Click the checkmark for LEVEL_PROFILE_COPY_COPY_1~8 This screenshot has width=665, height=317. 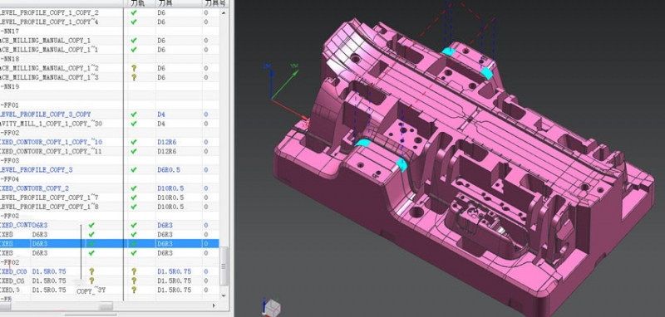pos(134,207)
